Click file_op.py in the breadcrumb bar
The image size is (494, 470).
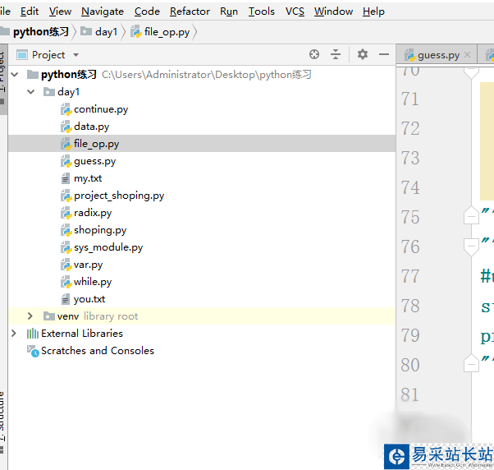click(167, 32)
